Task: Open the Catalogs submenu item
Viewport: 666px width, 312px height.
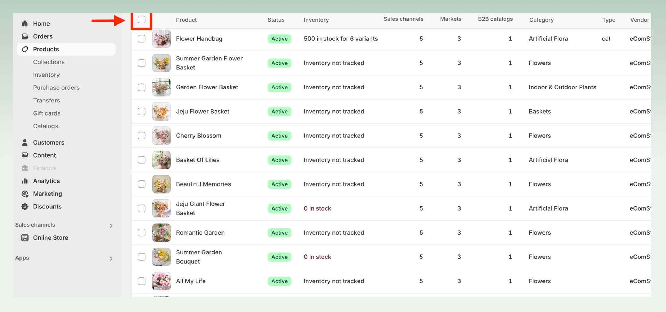Action: tap(46, 126)
